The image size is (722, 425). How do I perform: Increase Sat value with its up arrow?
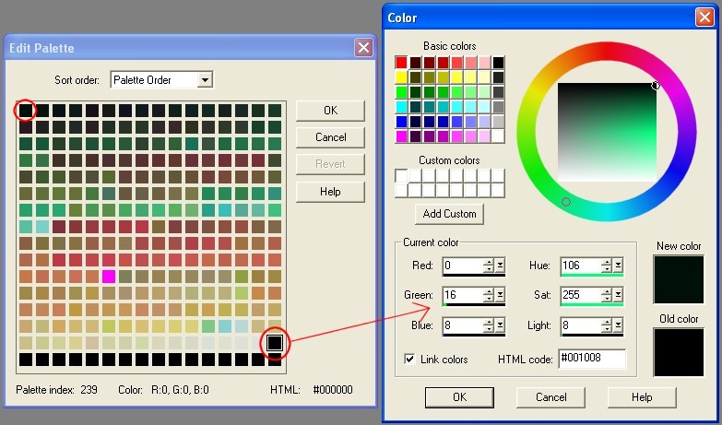click(607, 292)
